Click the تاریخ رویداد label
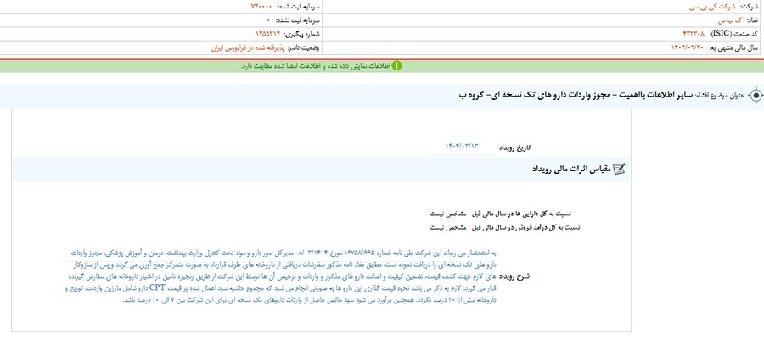This screenshot has height=345, width=764. coord(514,147)
